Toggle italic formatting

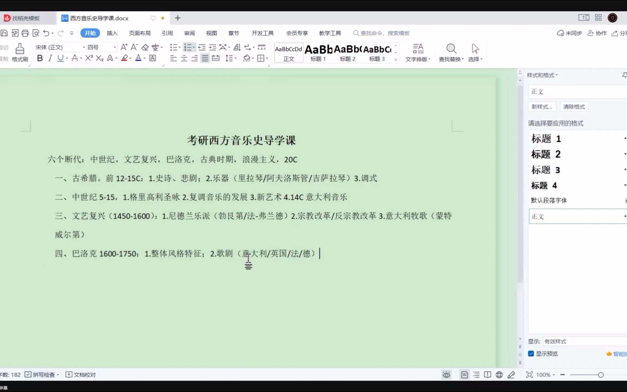pos(50,58)
